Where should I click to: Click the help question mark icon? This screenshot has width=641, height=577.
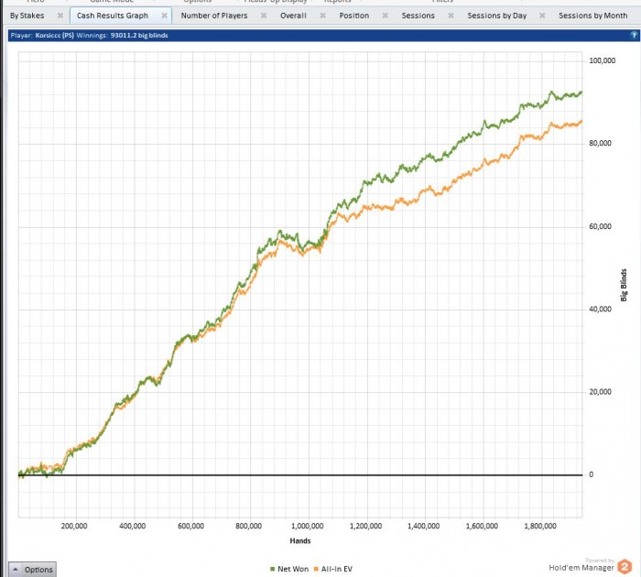(x=634, y=35)
